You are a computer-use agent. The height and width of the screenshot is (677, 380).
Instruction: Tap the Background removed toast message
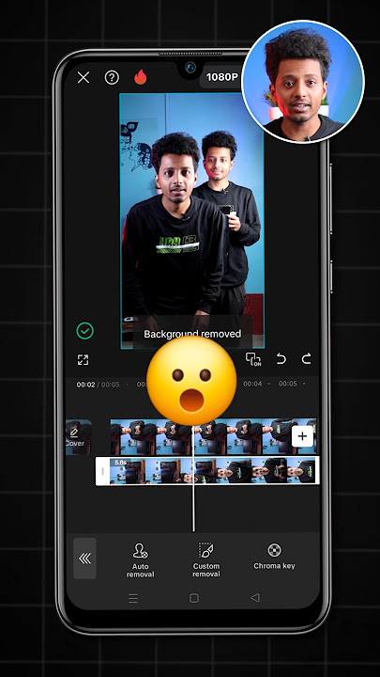192,334
